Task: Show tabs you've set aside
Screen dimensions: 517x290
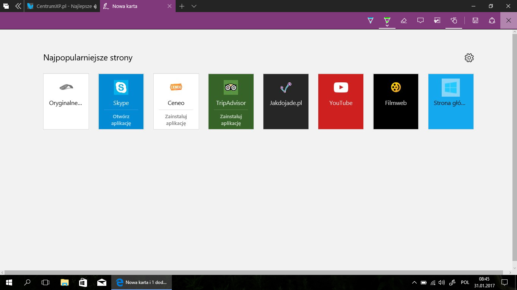Action: click(x=6, y=6)
